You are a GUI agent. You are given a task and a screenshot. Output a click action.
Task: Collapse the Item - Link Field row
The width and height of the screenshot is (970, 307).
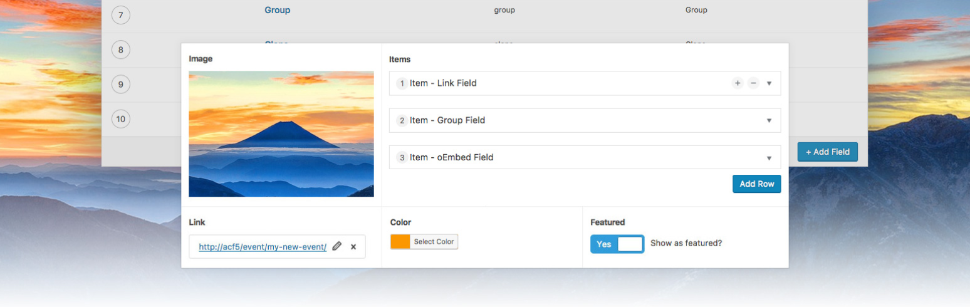tap(769, 83)
